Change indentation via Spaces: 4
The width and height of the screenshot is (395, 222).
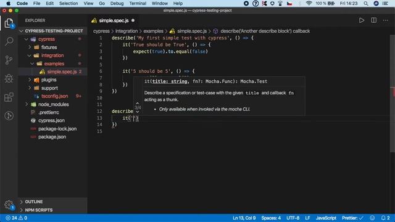click(271, 218)
